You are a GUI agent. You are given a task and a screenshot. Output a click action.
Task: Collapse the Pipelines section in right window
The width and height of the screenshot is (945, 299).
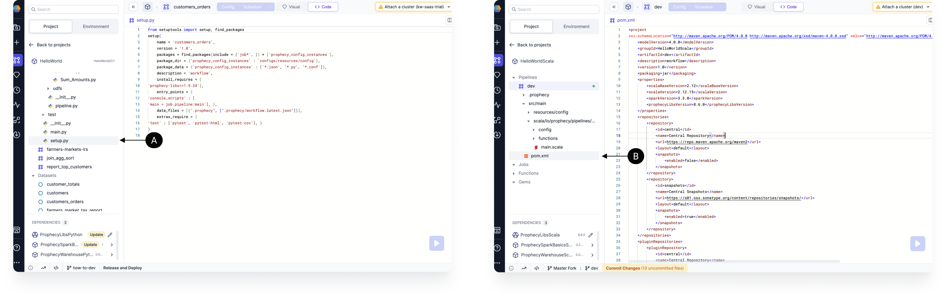[514, 77]
